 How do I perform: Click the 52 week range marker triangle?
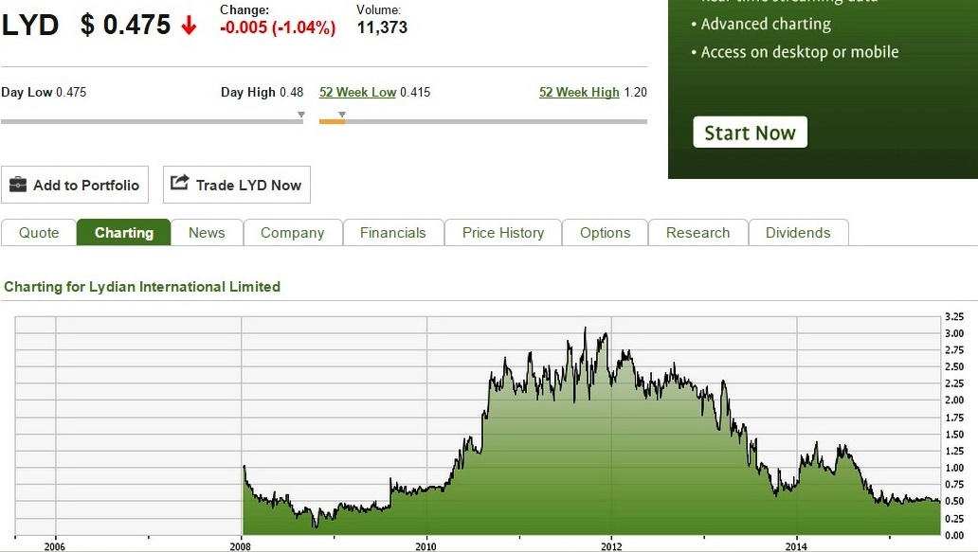[x=342, y=115]
